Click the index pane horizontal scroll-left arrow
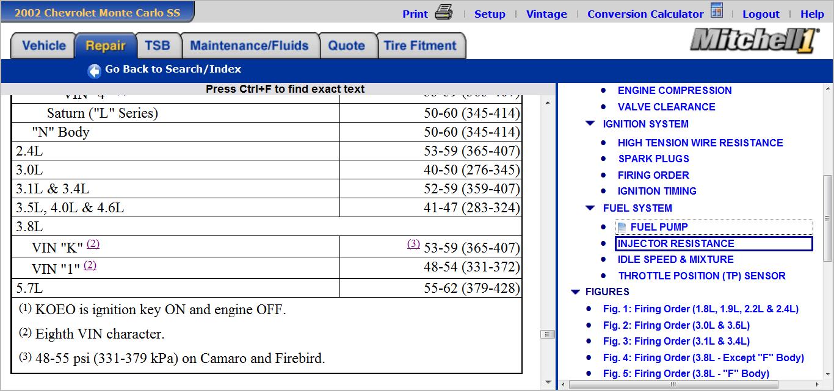The width and height of the screenshot is (834, 391). tap(563, 385)
